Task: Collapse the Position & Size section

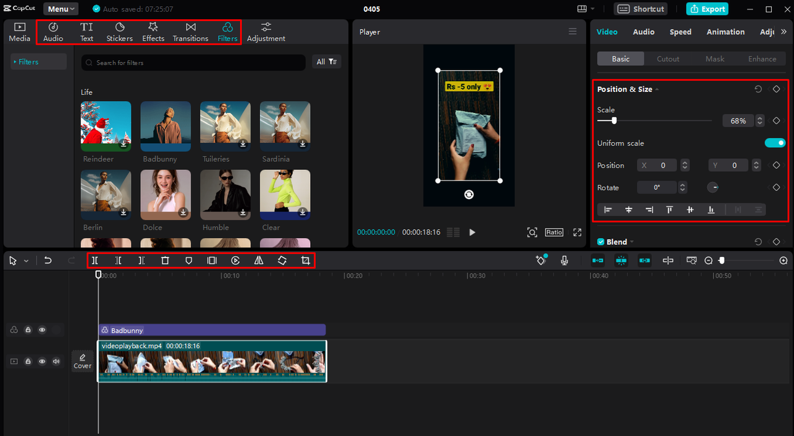Action: tap(657, 90)
